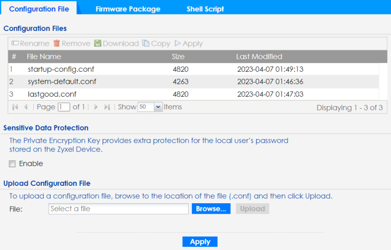The image size is (391, 250).
Task: Click the Apply play icon in toolbar
Action: click(178, 43)
